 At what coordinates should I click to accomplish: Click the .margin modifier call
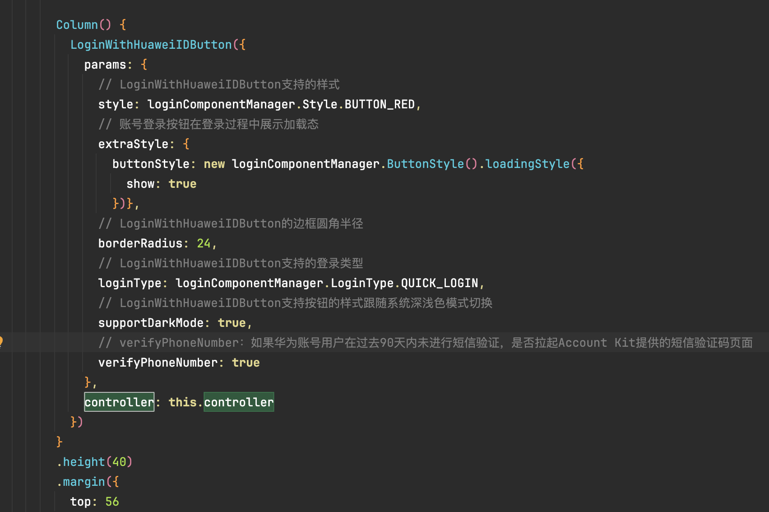pyautogui.click(x=84, y=482)
